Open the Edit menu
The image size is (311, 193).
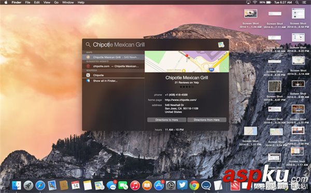click(37, 3)
